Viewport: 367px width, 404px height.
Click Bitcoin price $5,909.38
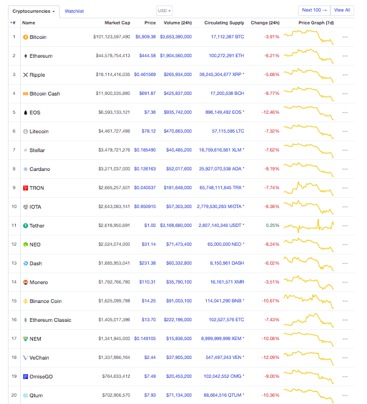tap(146, 37)
